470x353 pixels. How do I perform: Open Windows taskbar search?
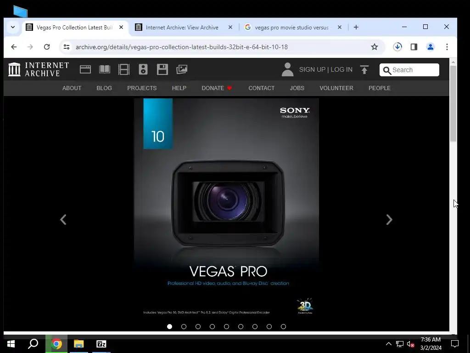tap(33, 344)
